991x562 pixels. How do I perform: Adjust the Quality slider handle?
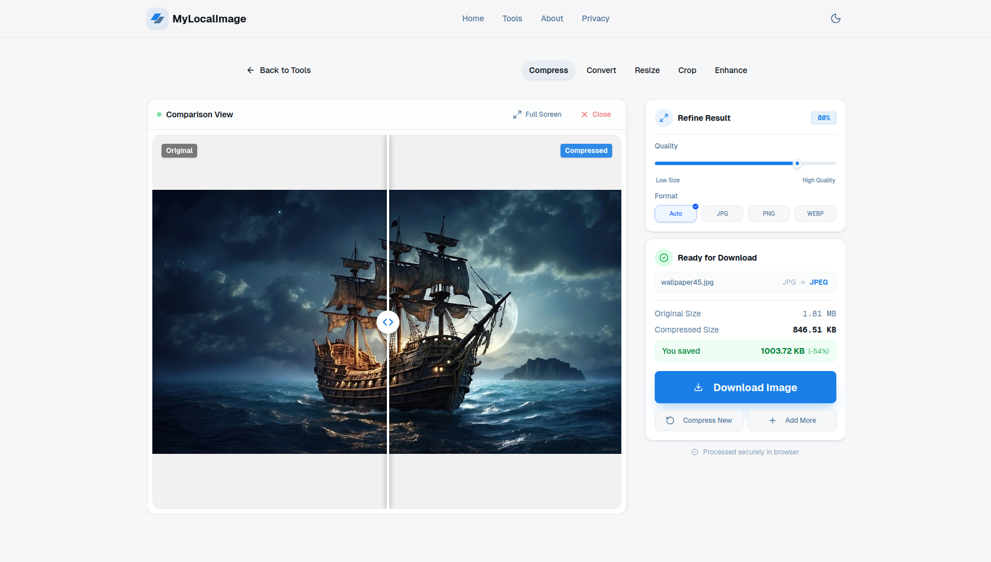(797, 163)
